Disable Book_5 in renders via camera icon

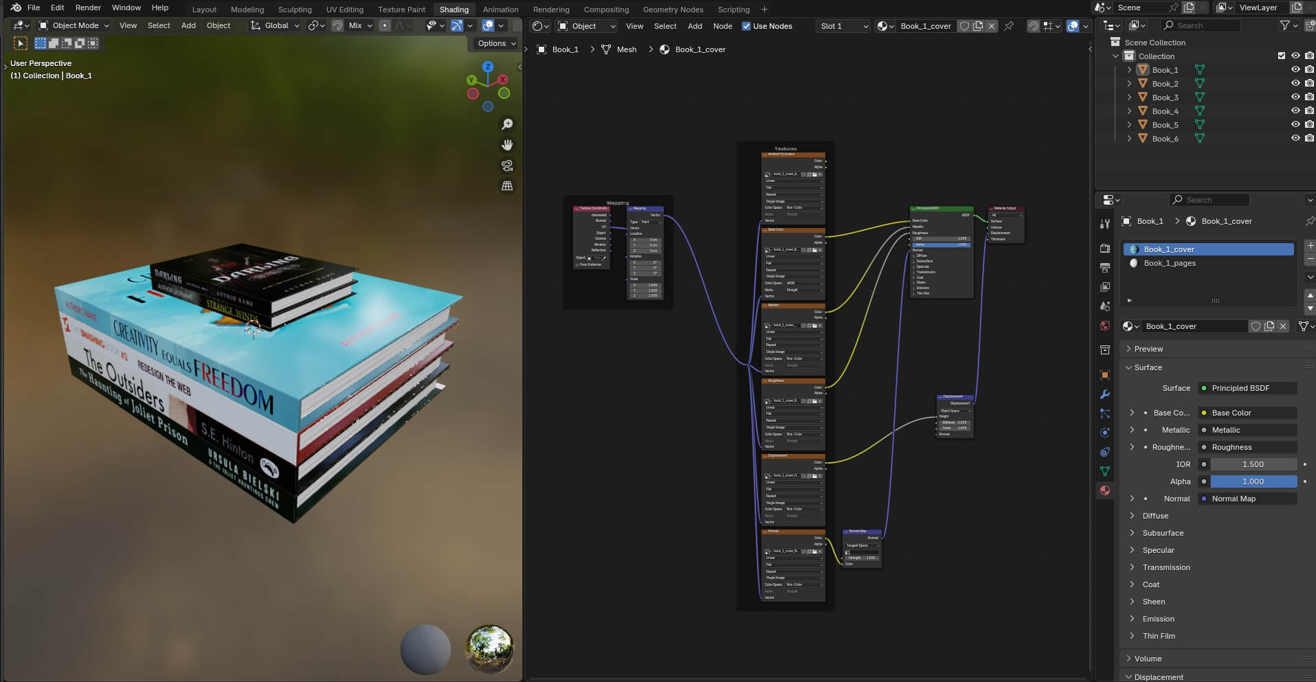[x=1309, y=124]
